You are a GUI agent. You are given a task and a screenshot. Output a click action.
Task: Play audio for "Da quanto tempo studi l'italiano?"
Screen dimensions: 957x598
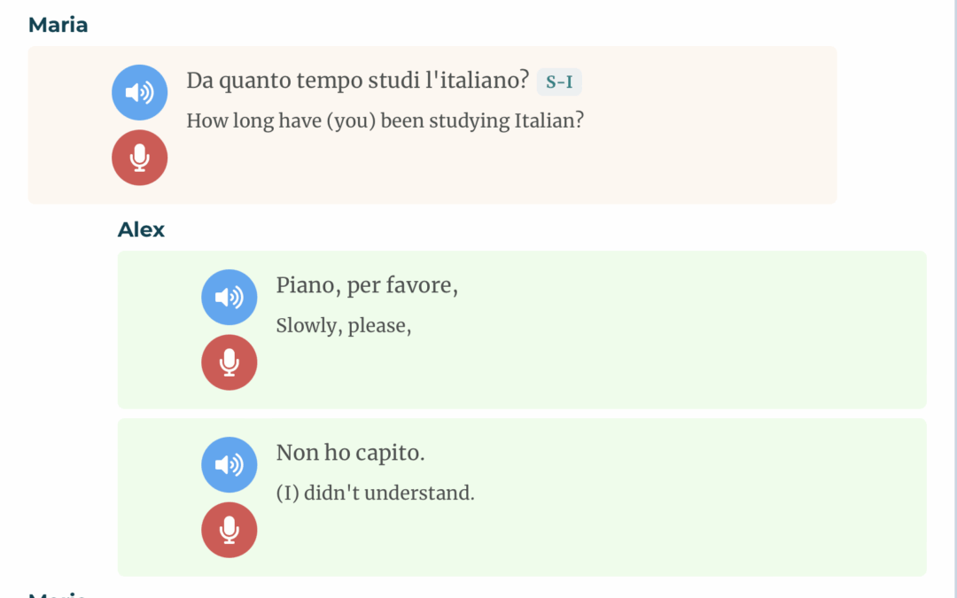click(140, 92)
